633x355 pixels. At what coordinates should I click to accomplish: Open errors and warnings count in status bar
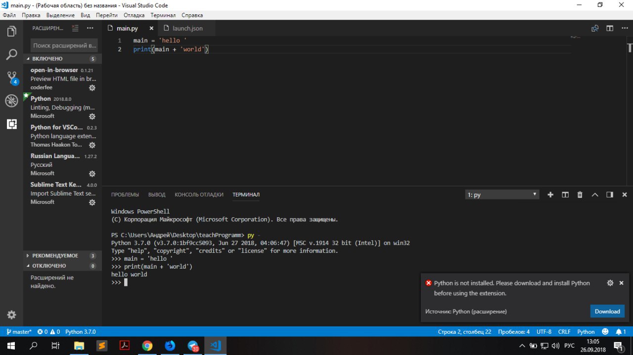[x=49, y=332]
